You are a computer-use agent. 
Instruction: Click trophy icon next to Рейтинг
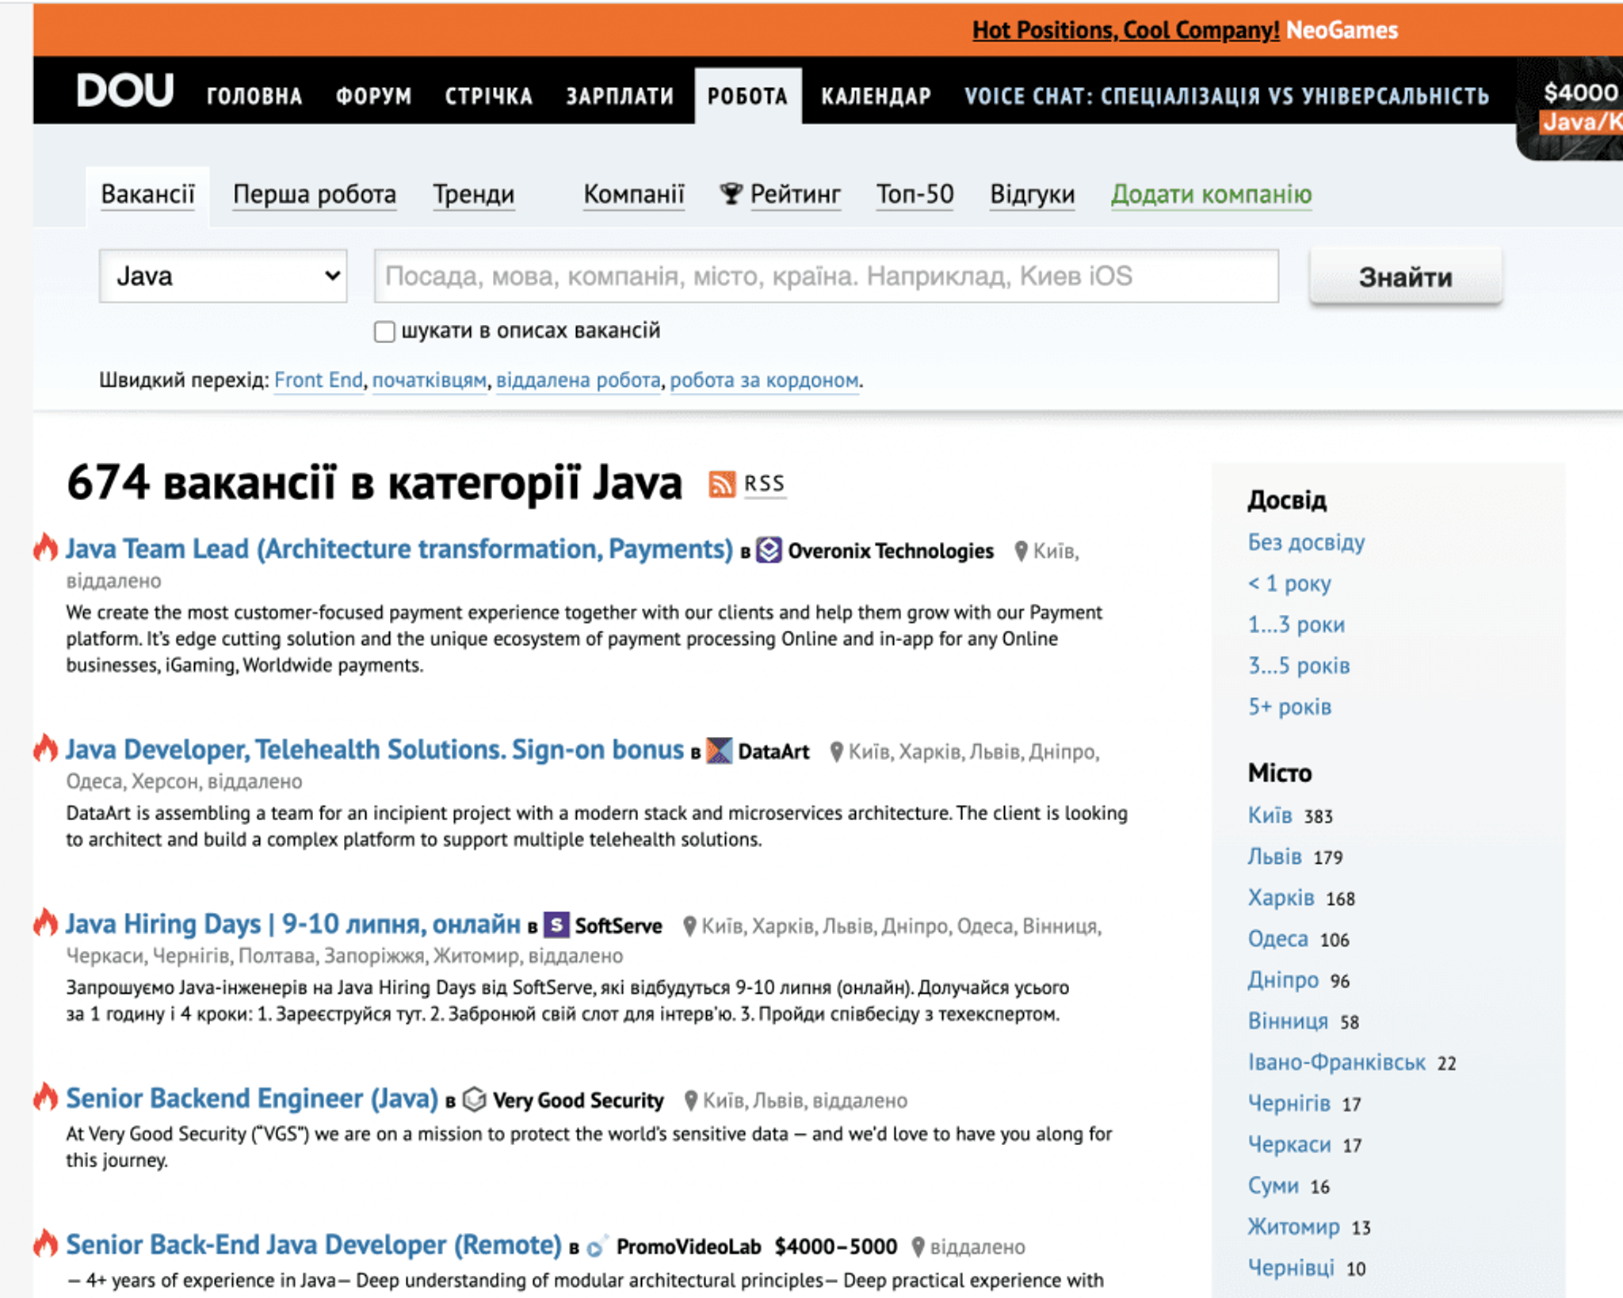pyautogui.click(x=731, y=193)
